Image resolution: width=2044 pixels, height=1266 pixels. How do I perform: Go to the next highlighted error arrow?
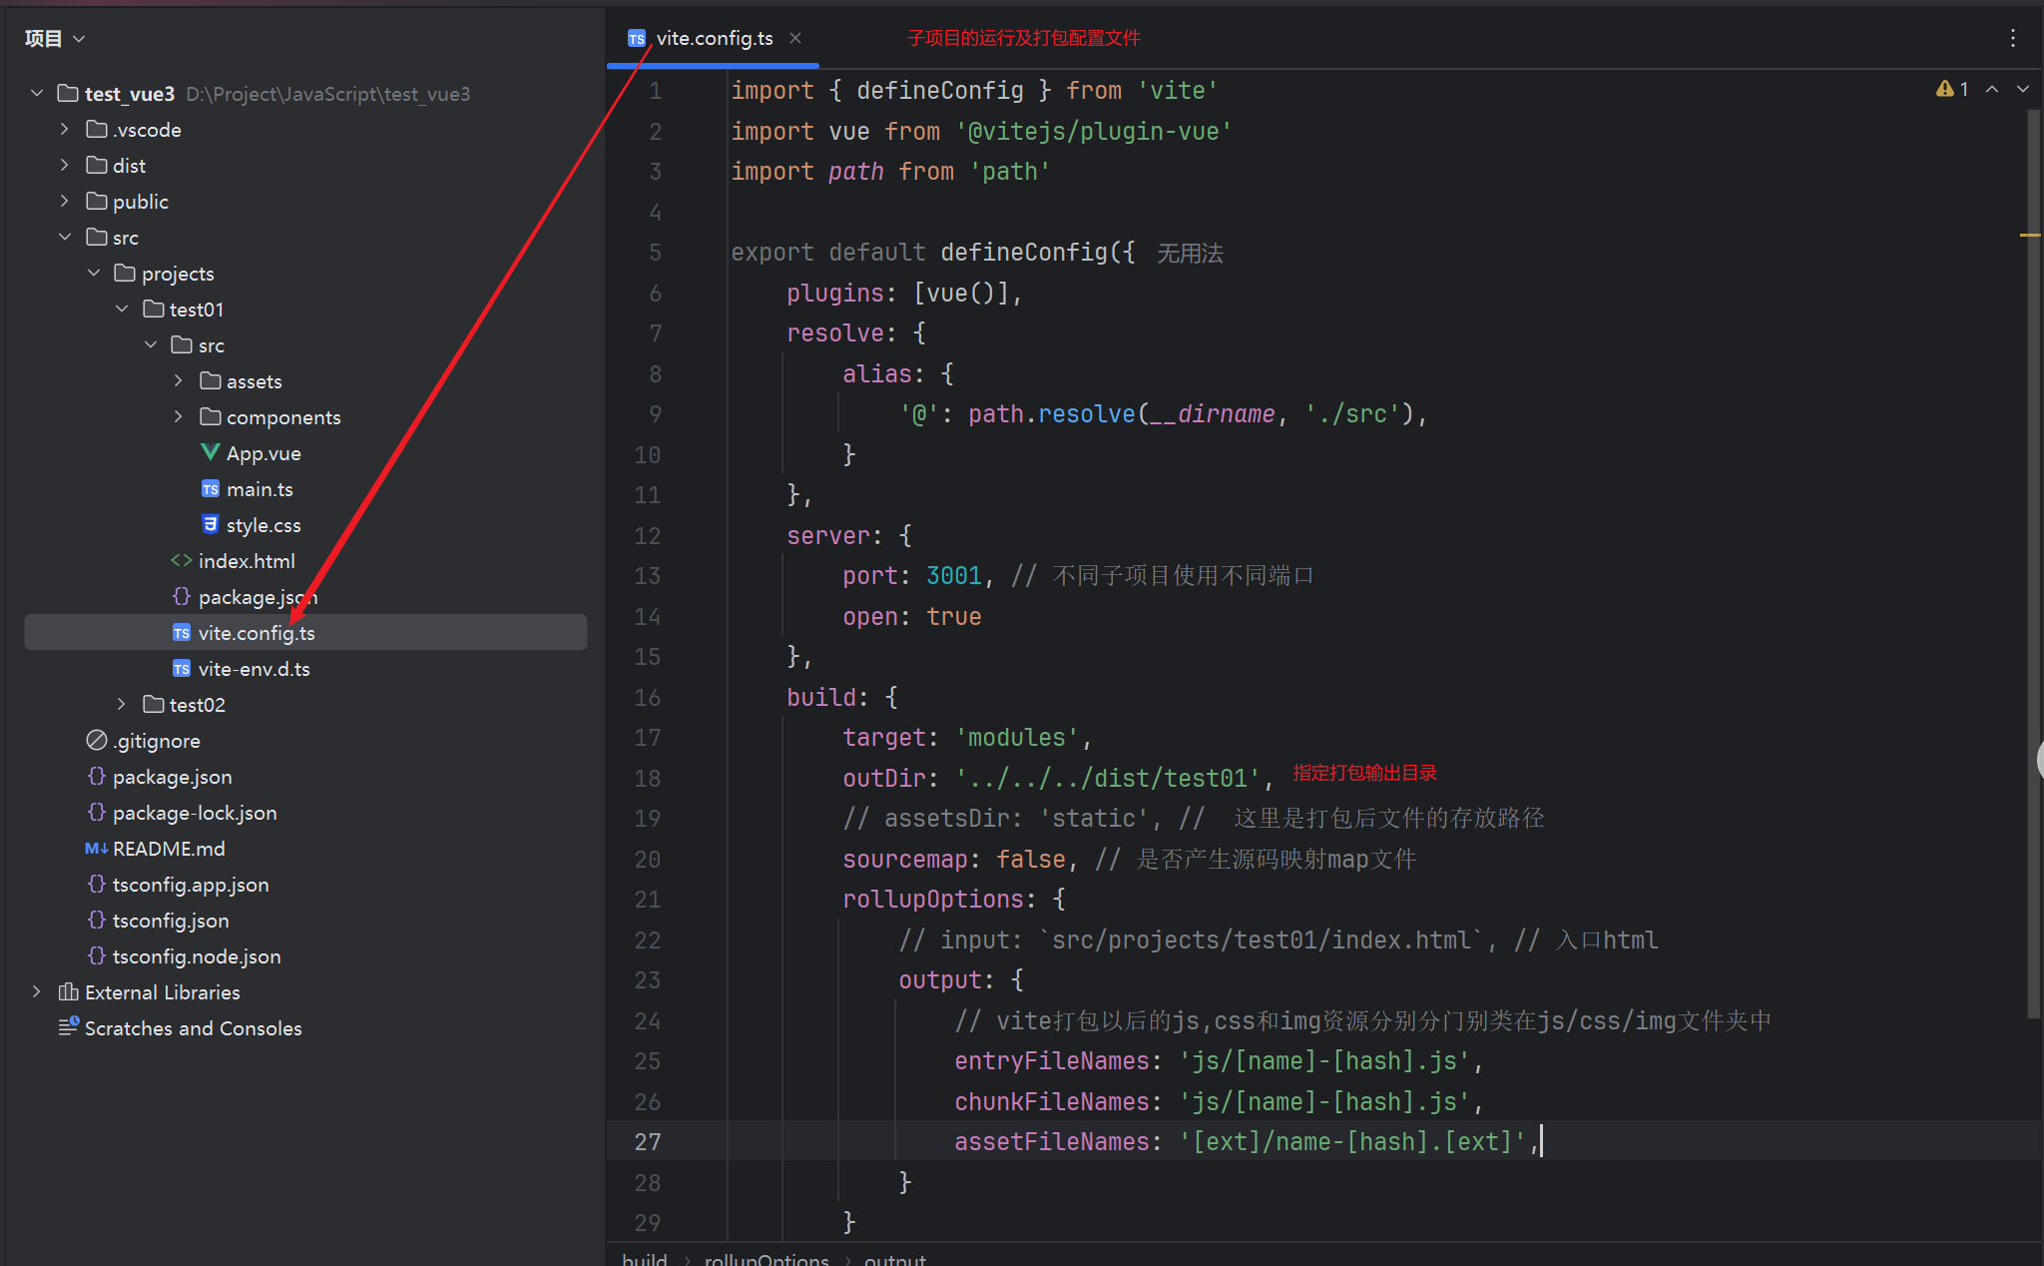(2023, 89)
